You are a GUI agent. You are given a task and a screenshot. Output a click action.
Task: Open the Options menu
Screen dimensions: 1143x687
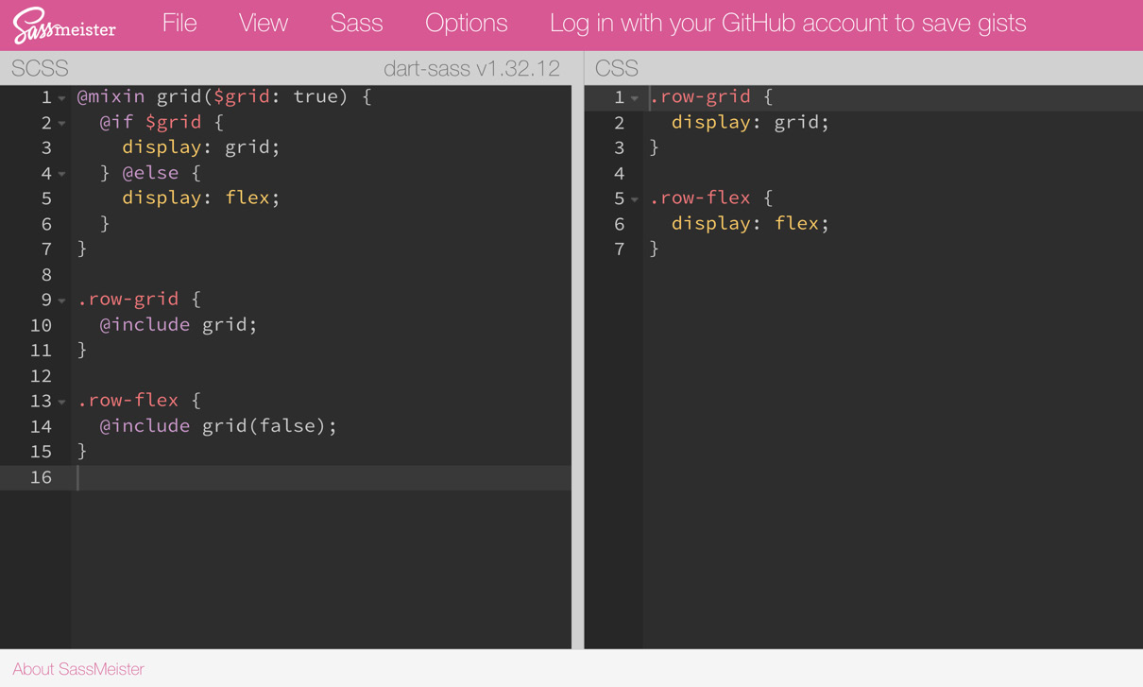click(466, 24)
